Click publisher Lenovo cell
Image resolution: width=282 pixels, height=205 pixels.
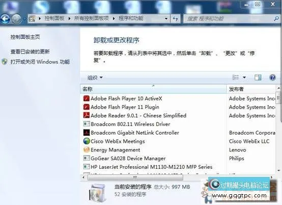(x=237, y=150)
